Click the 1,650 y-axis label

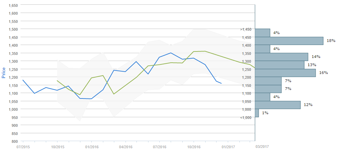[x=12, y=5]
